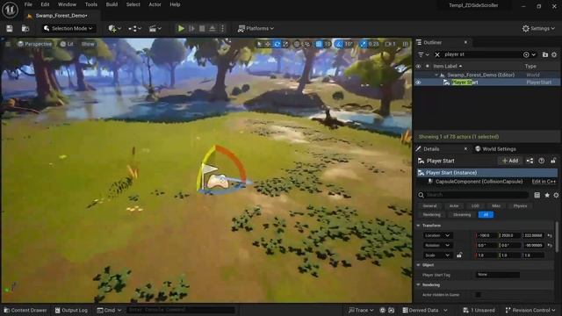This screenshot has width=562, height=316.
Task: Select the Player Start row in the Outliner
Action: pos(487,83)
